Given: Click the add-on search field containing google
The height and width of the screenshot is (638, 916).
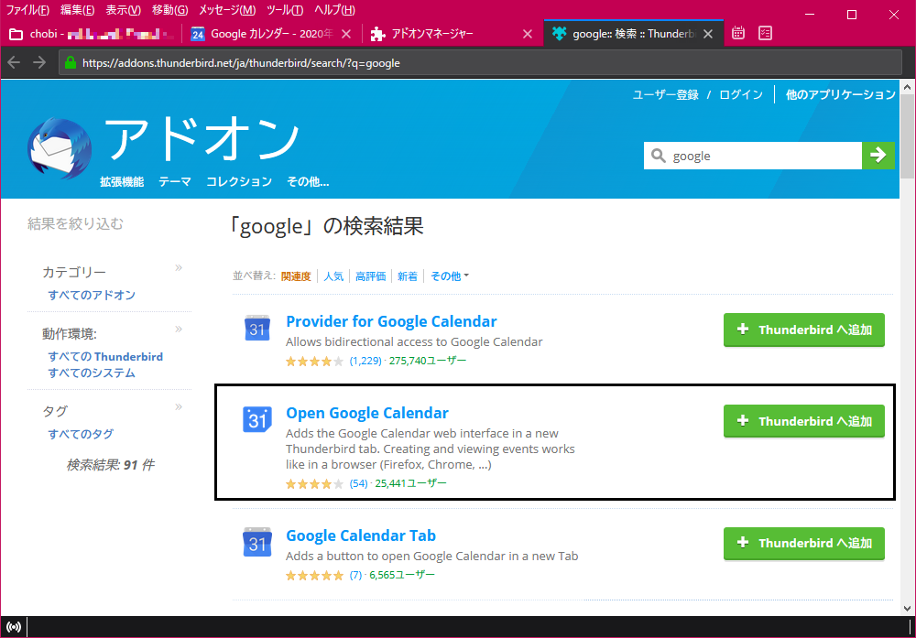Looking at the screenshot, I should coord(753,156).
